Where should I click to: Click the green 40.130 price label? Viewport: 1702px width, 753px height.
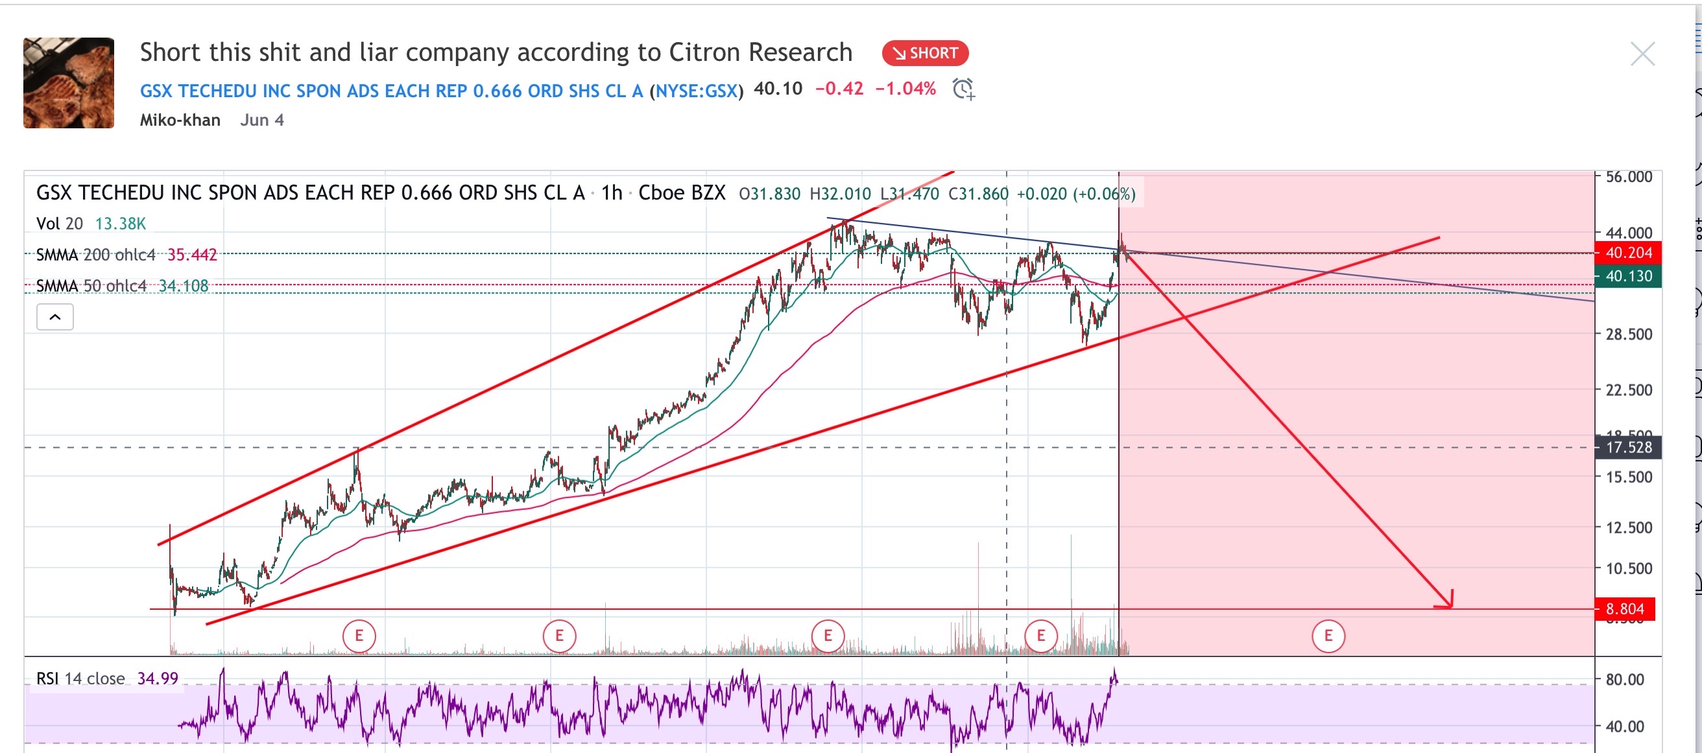pyautogui.click(x=1628, y=277)
